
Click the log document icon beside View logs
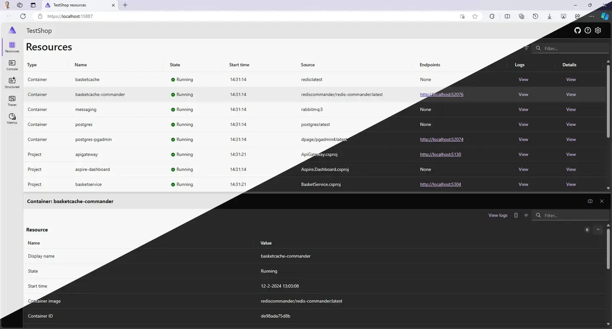[x=516, y=215]
